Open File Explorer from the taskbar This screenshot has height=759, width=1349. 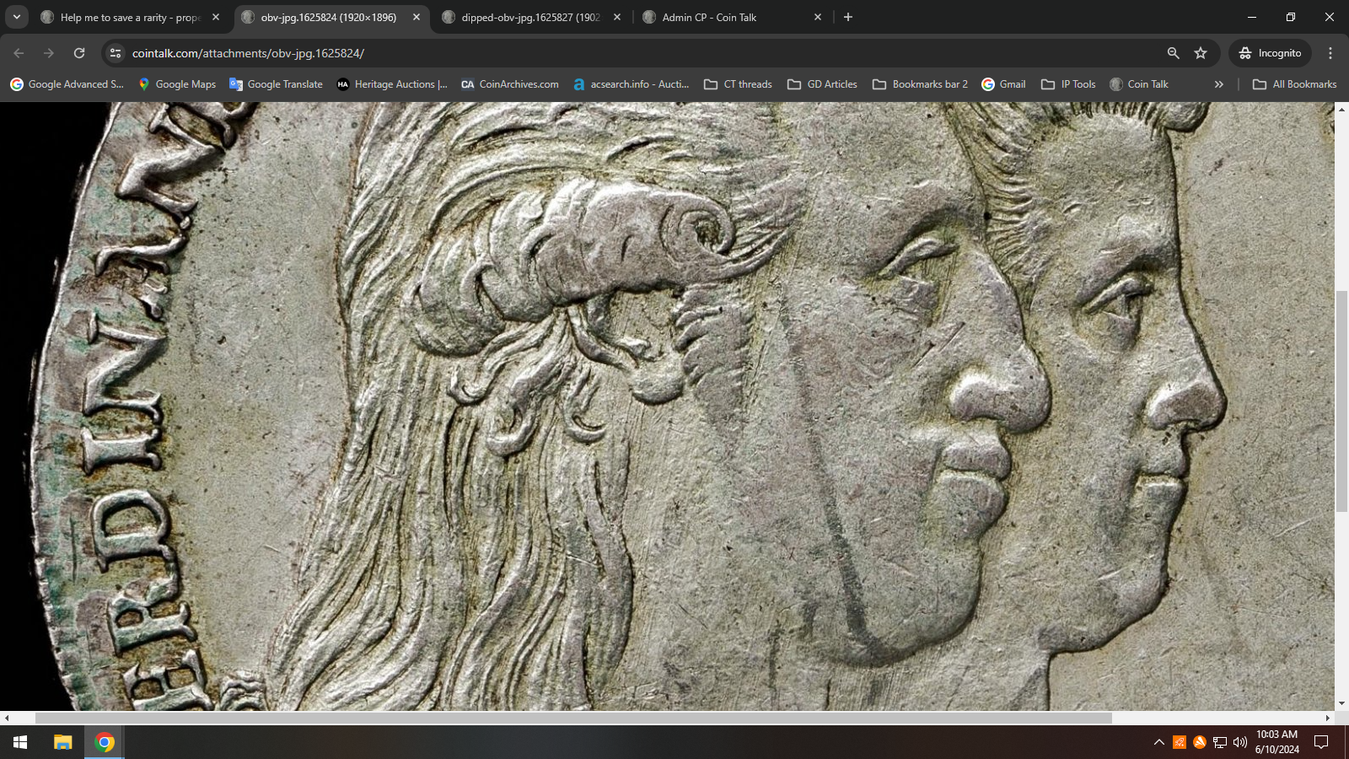pyautogui.click(x=63, y=742)
